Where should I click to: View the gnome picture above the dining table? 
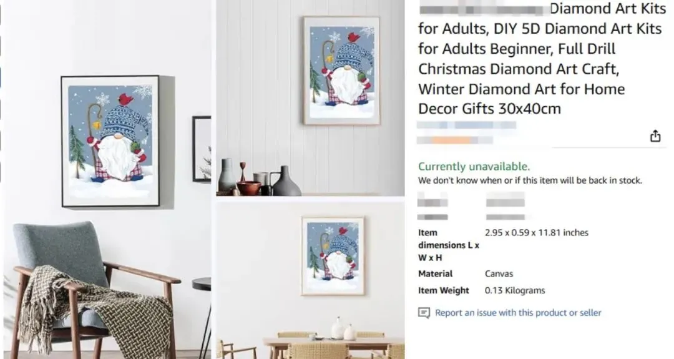pos(333,256)
